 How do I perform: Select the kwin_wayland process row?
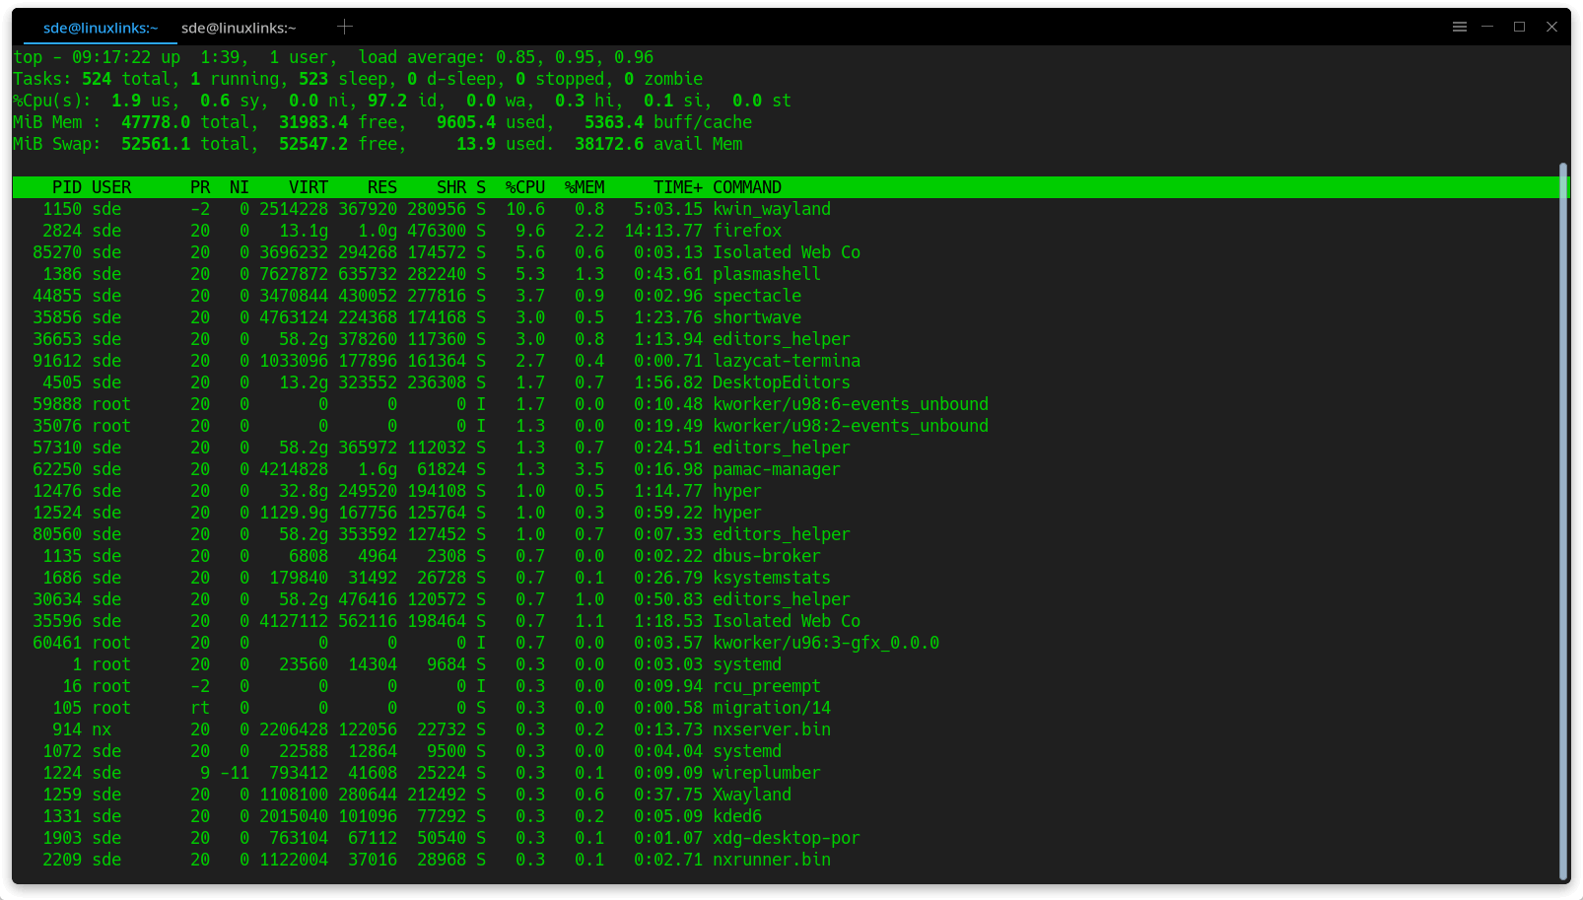coord(771,209)
